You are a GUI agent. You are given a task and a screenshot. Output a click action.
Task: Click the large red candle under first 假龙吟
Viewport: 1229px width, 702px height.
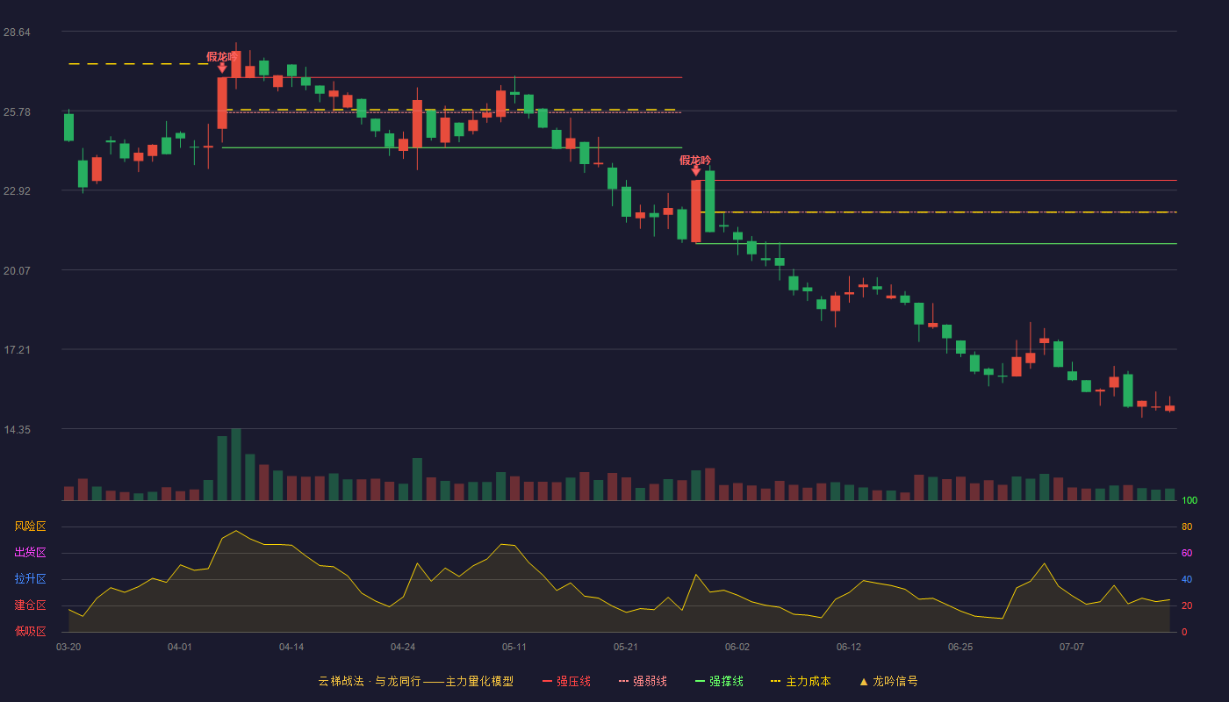click(222, 104)
